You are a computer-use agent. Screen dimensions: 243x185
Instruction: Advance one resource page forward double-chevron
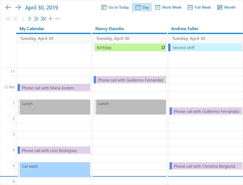pyautogui.click(x=36, y=19)
